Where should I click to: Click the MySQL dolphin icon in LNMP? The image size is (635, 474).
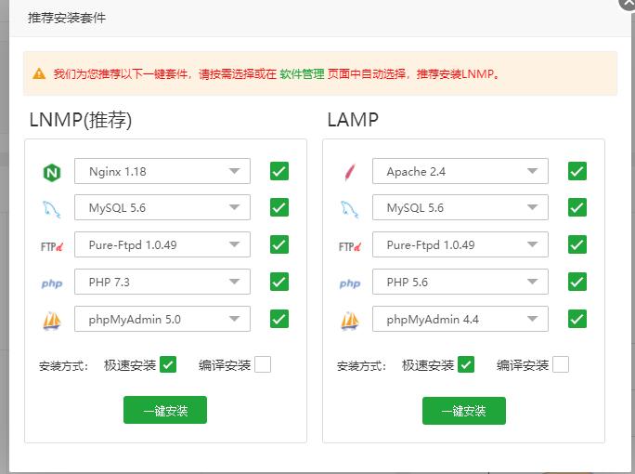coord(52,209)
